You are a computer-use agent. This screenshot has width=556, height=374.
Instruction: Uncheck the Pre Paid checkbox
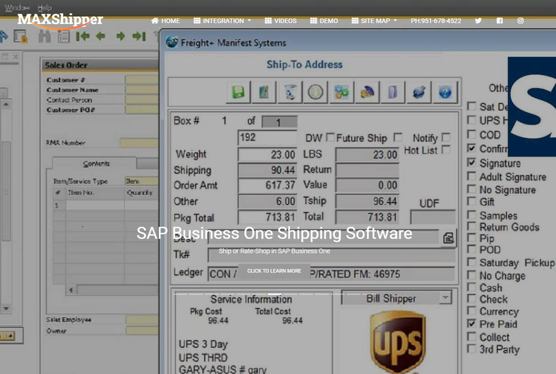pyautogui.click(x=471, y=323)
